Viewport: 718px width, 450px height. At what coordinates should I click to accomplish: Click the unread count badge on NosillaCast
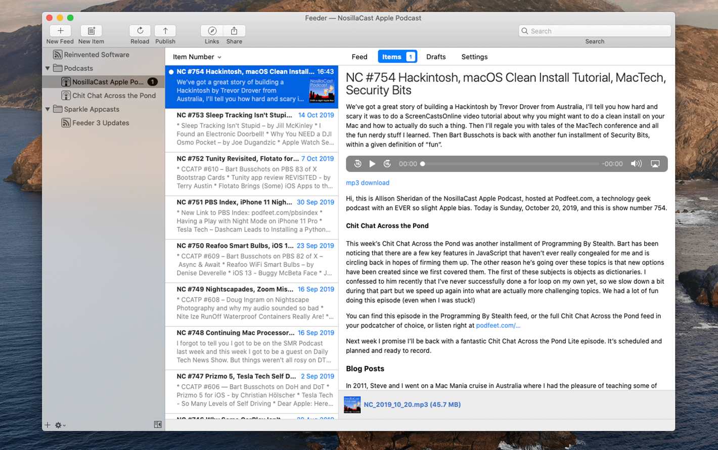(x=152, y=82)
